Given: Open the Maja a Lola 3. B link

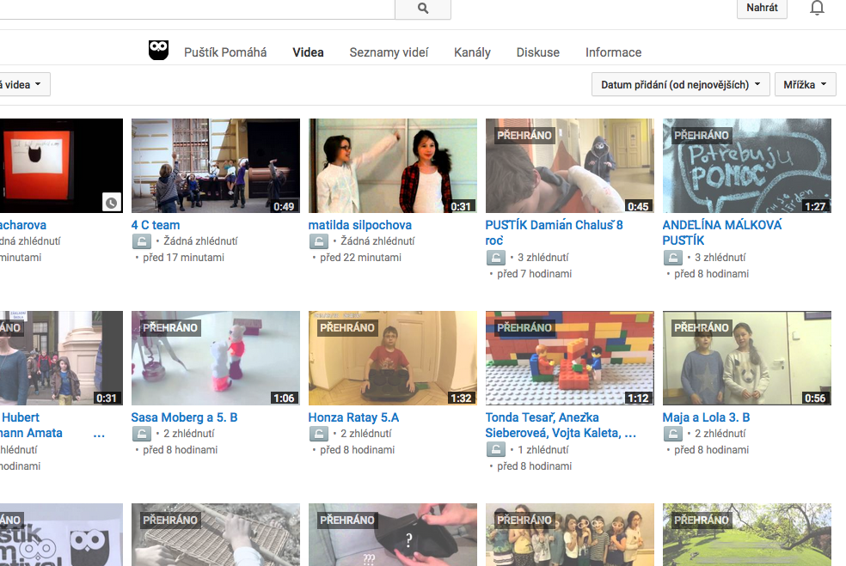Looking at the screenshot, I should click(706, 417).
